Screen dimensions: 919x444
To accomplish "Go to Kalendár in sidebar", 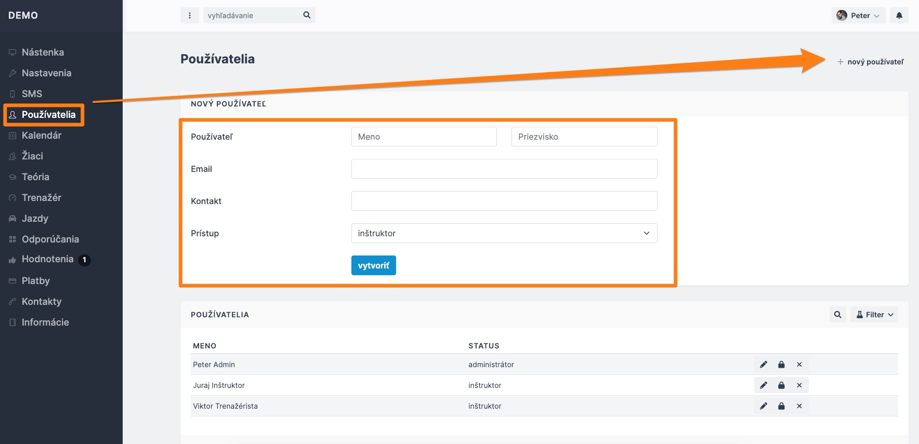I will tap(42, 136).
